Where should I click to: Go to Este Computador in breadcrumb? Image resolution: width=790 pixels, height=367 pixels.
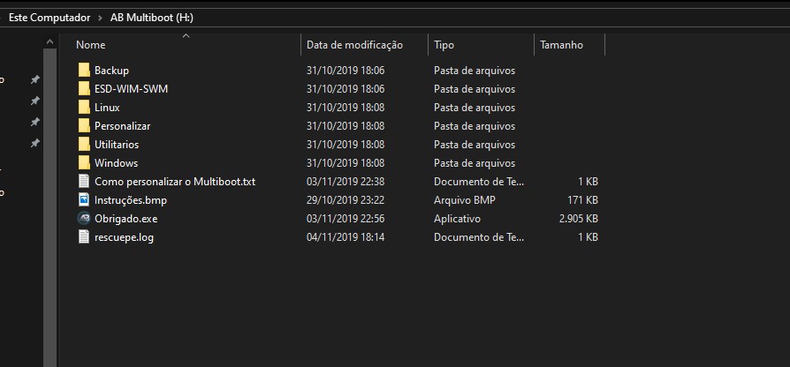49,18
